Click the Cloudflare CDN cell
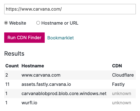 (x=123, y=75)
